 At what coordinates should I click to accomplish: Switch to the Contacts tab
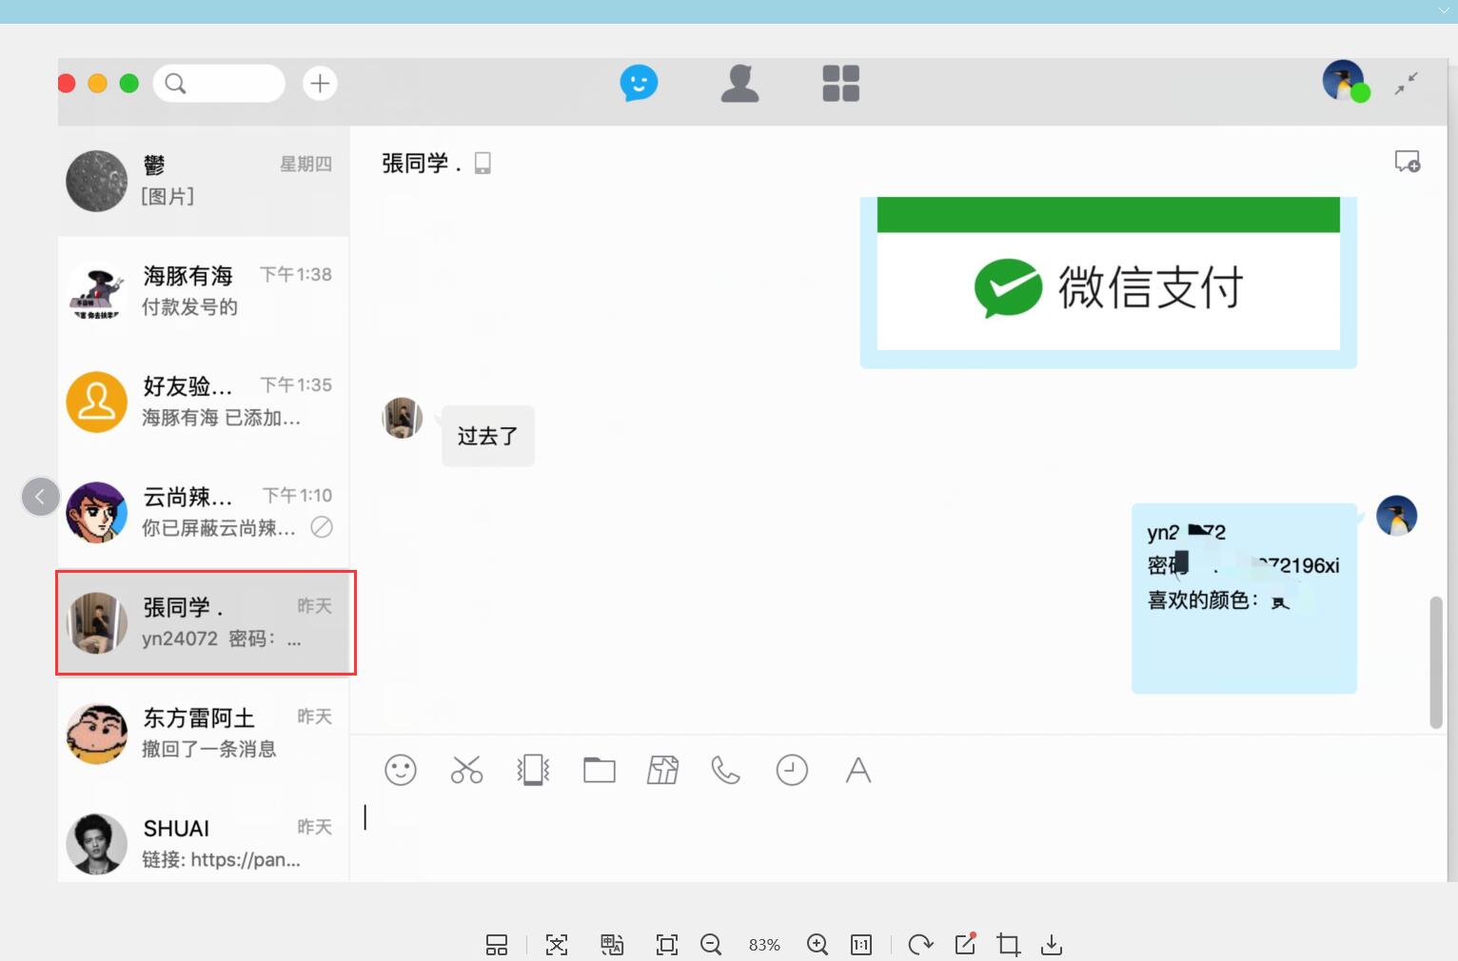[739, 84]
